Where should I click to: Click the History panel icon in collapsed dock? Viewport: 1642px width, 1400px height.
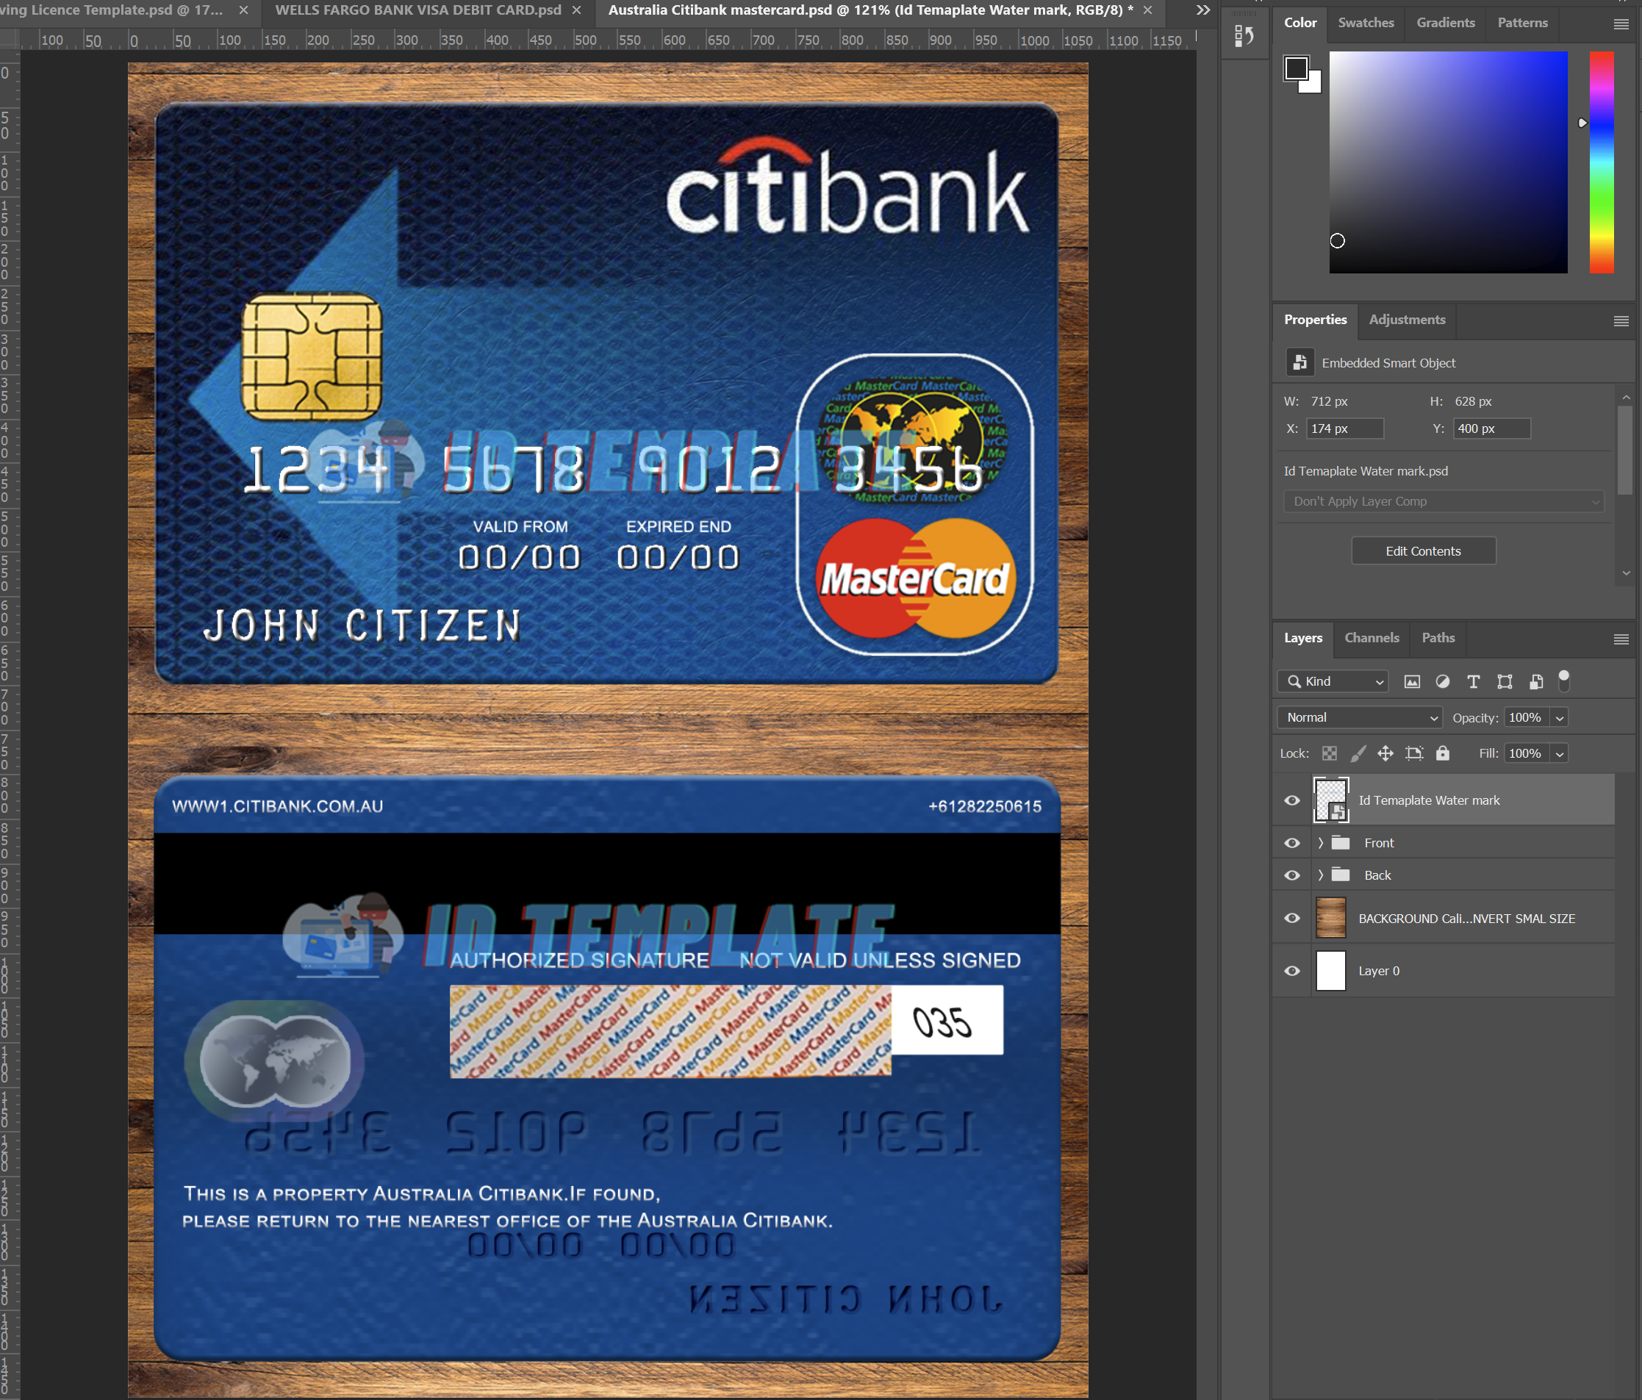(x=1244, y=36)
